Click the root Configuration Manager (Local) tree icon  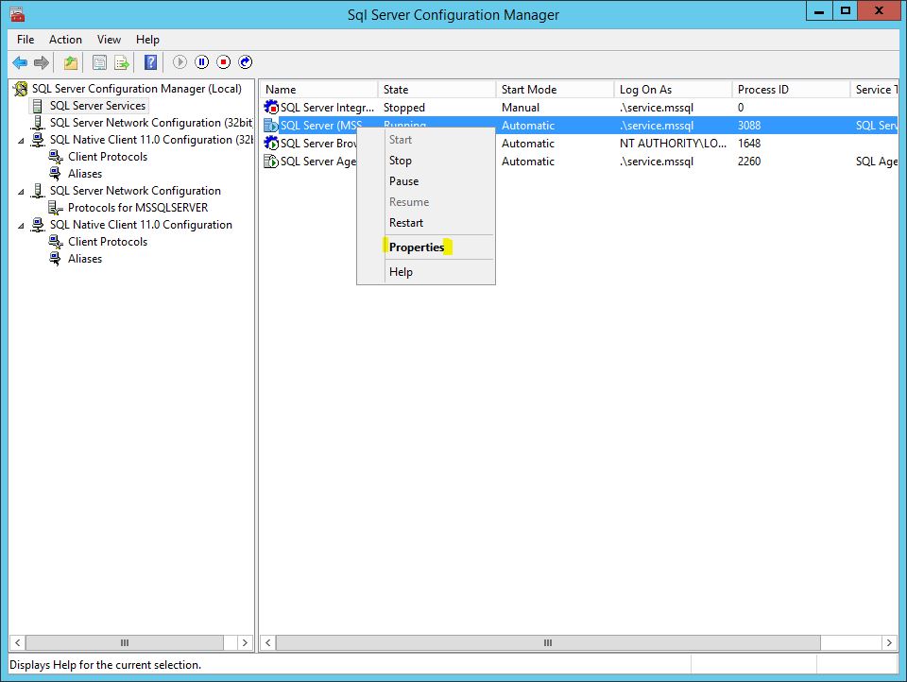coord(21,89)
